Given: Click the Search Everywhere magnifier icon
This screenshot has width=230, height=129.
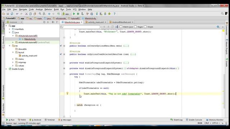Looking at the screenshot, I should tap(222, 14).
